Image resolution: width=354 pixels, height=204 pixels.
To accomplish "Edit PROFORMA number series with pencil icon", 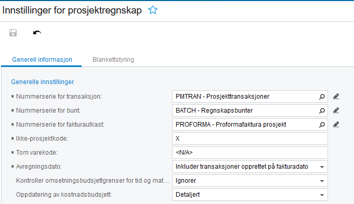I will pyautogui.click(x=336, y=125).
